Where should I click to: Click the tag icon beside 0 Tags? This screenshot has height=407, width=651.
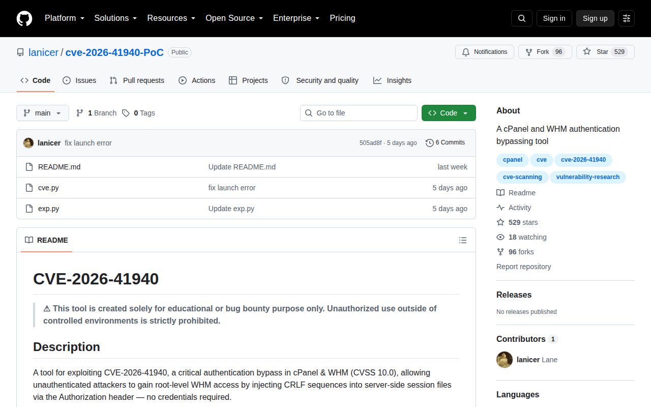(x=126, y=113)
